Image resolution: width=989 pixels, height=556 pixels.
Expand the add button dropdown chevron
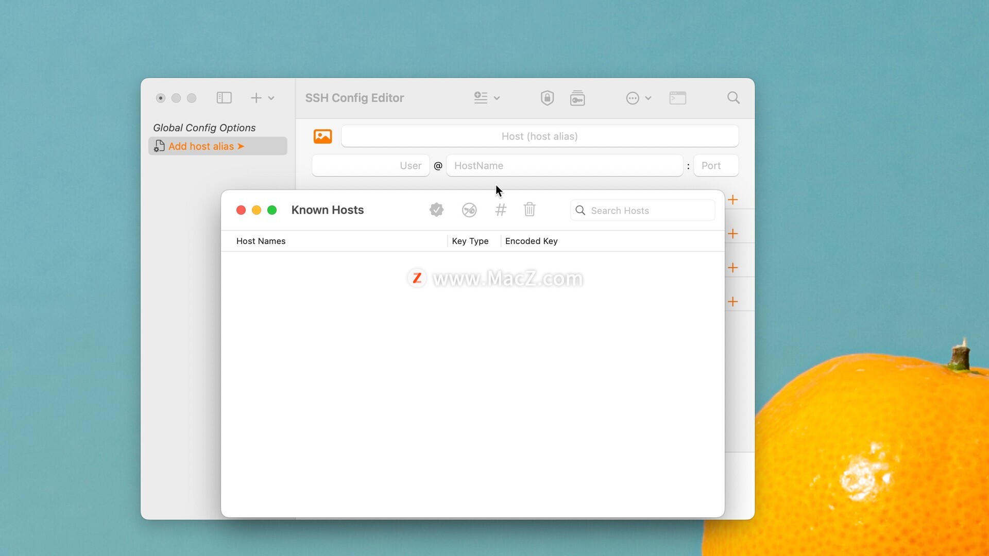coord(271,98)
